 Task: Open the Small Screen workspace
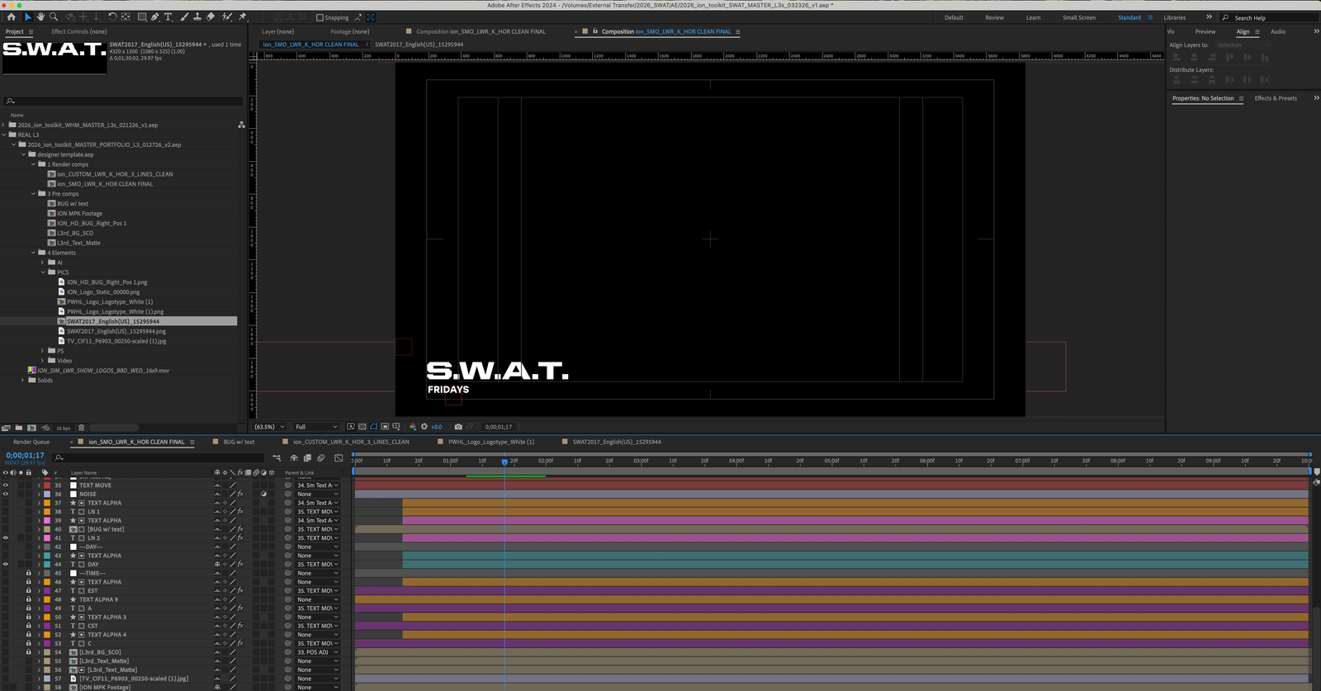1079,17
